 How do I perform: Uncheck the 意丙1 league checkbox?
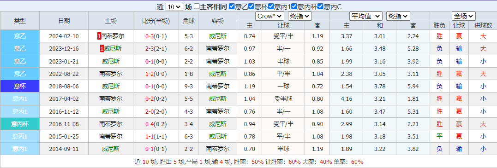[271, 6]
